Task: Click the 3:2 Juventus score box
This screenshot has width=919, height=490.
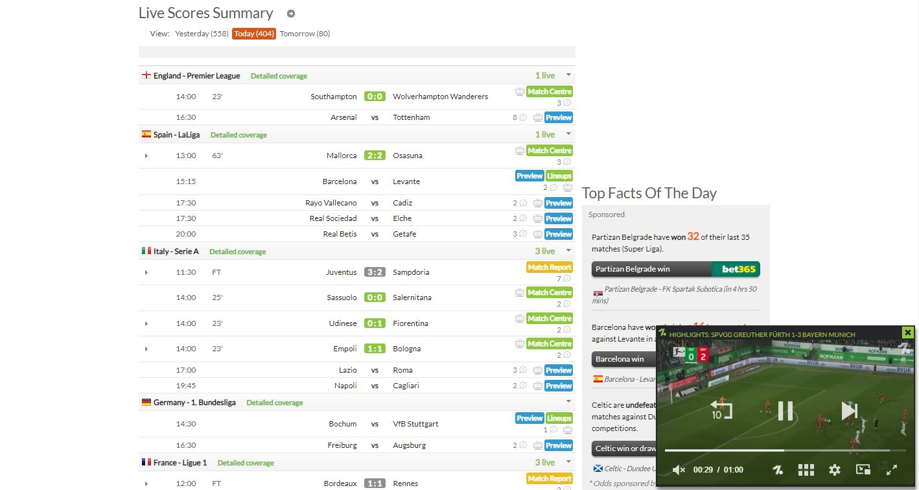Action: click(375, 272)
